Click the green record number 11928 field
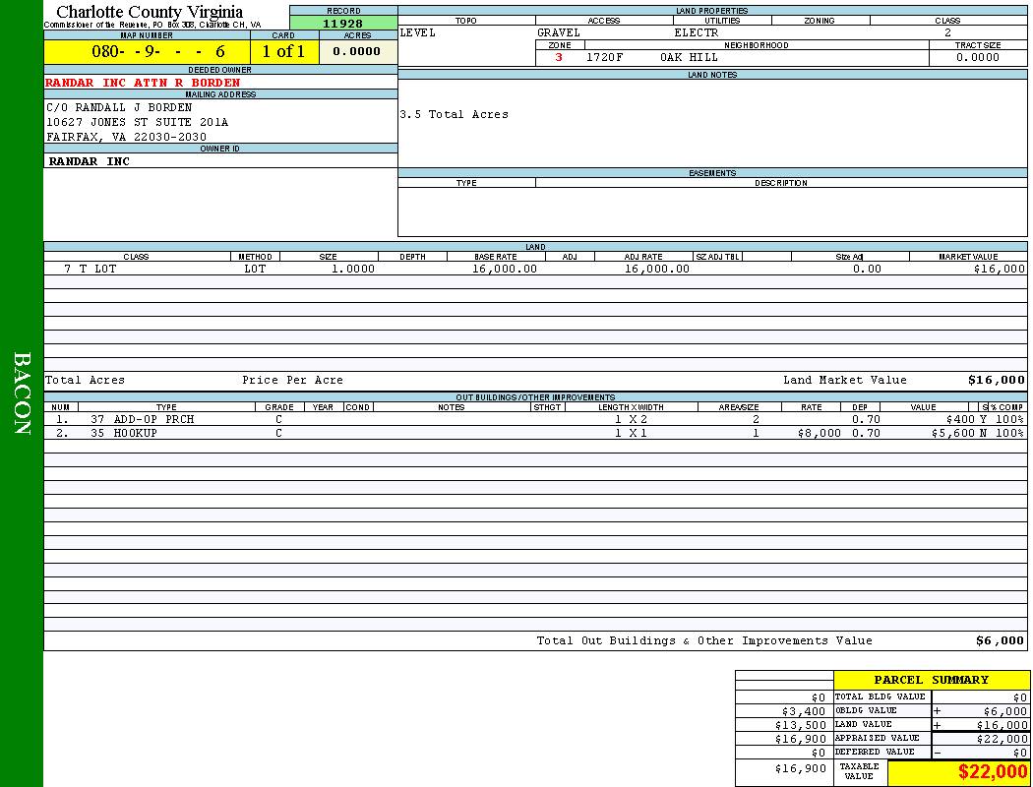Image resolution: width=1033 pixels, height=787 pixels. point(343,23)
